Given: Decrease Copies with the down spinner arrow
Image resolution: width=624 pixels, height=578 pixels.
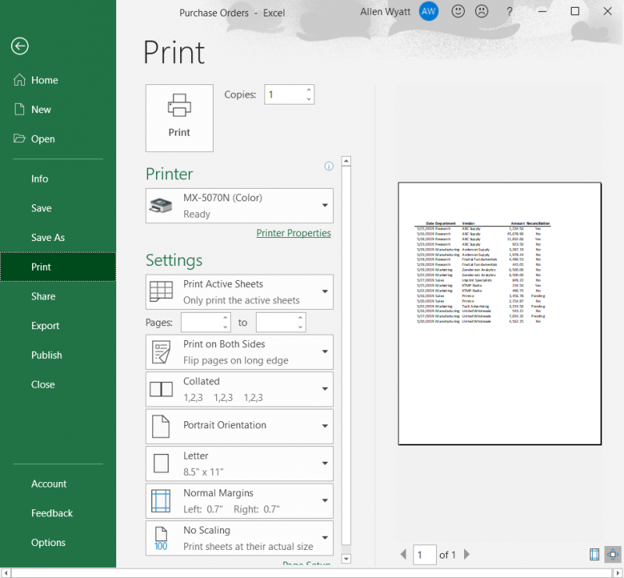Looking at the screenshot, I should (x=309, y=99).
